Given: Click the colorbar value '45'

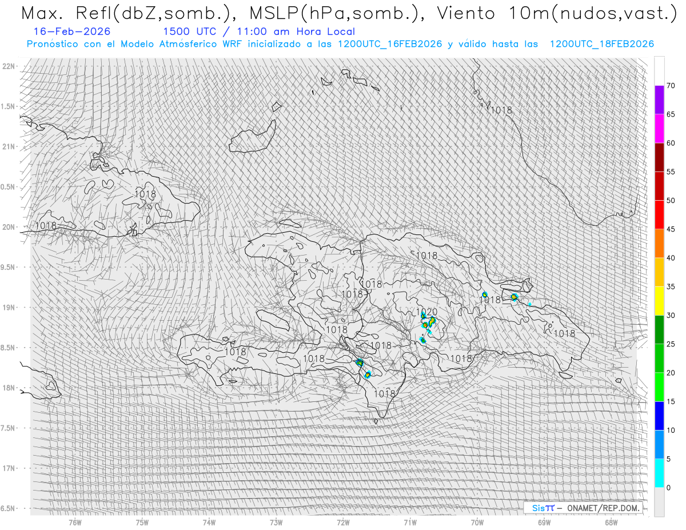Looking at the screenshot, I should coord(671,229).
